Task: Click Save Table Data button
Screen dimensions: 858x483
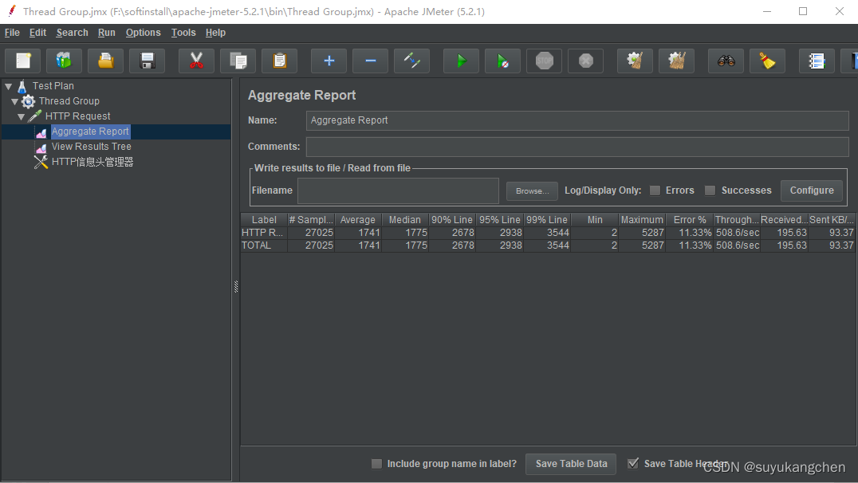Action: tap(571, 464)
